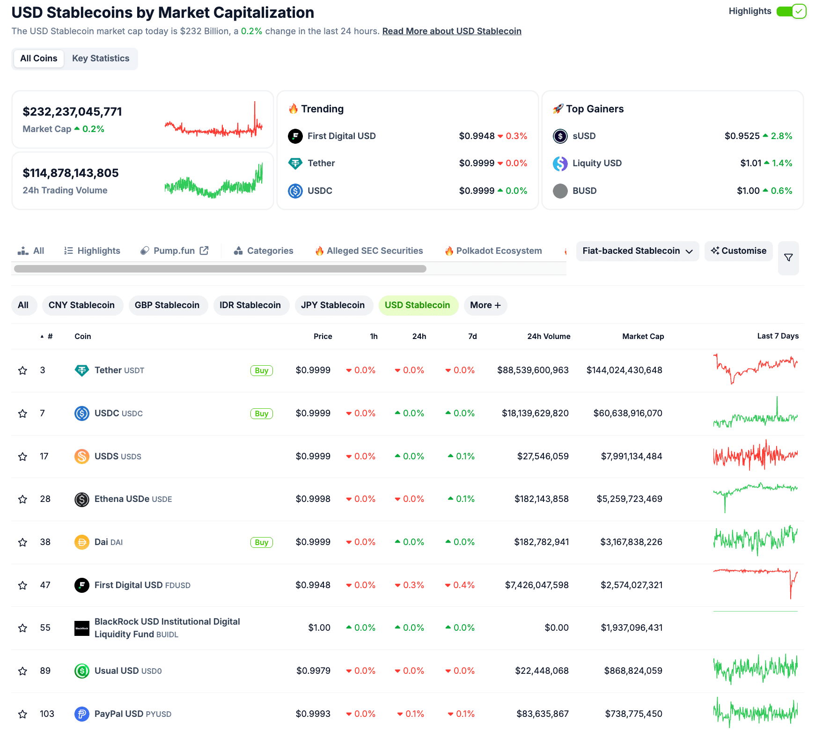The image size is (815, 730).
Task: Add Ethena USDe to favorites star
Action: 22,499
